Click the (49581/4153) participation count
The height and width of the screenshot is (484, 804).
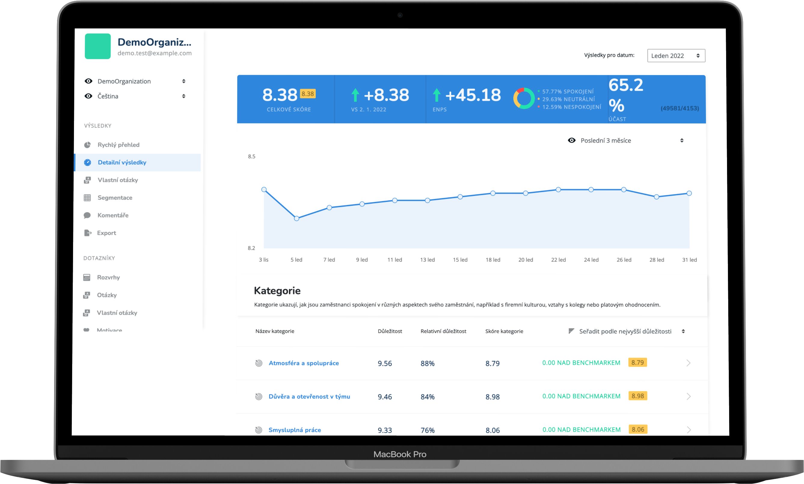click(680, 108)
